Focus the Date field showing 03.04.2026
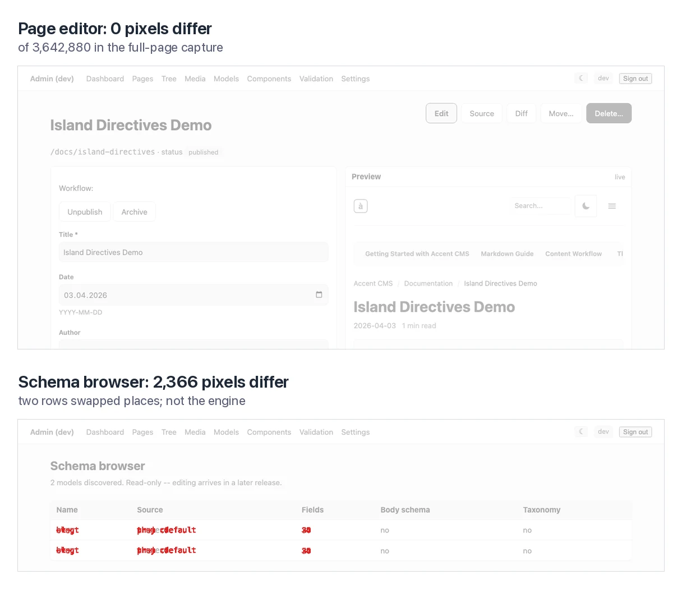 pos(193,295)
